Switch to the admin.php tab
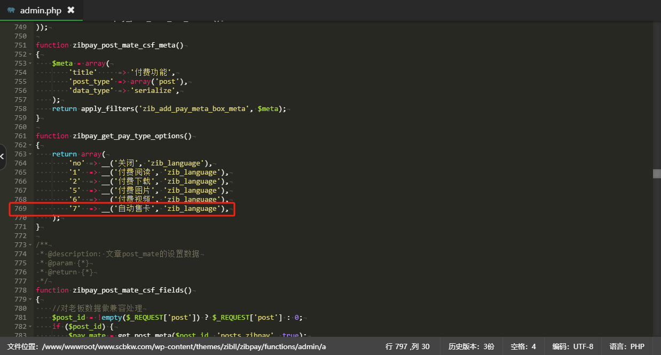The height and width of the screenshot is (355, 661). point(41,10)
